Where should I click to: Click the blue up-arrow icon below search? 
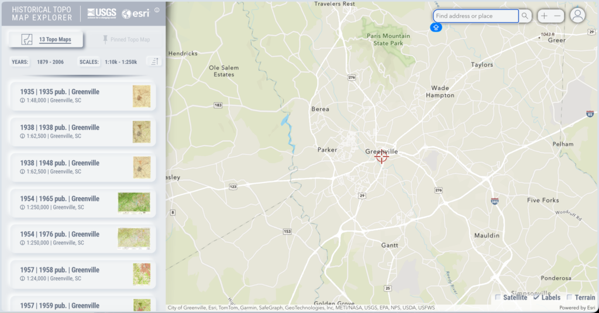point(436,27)
